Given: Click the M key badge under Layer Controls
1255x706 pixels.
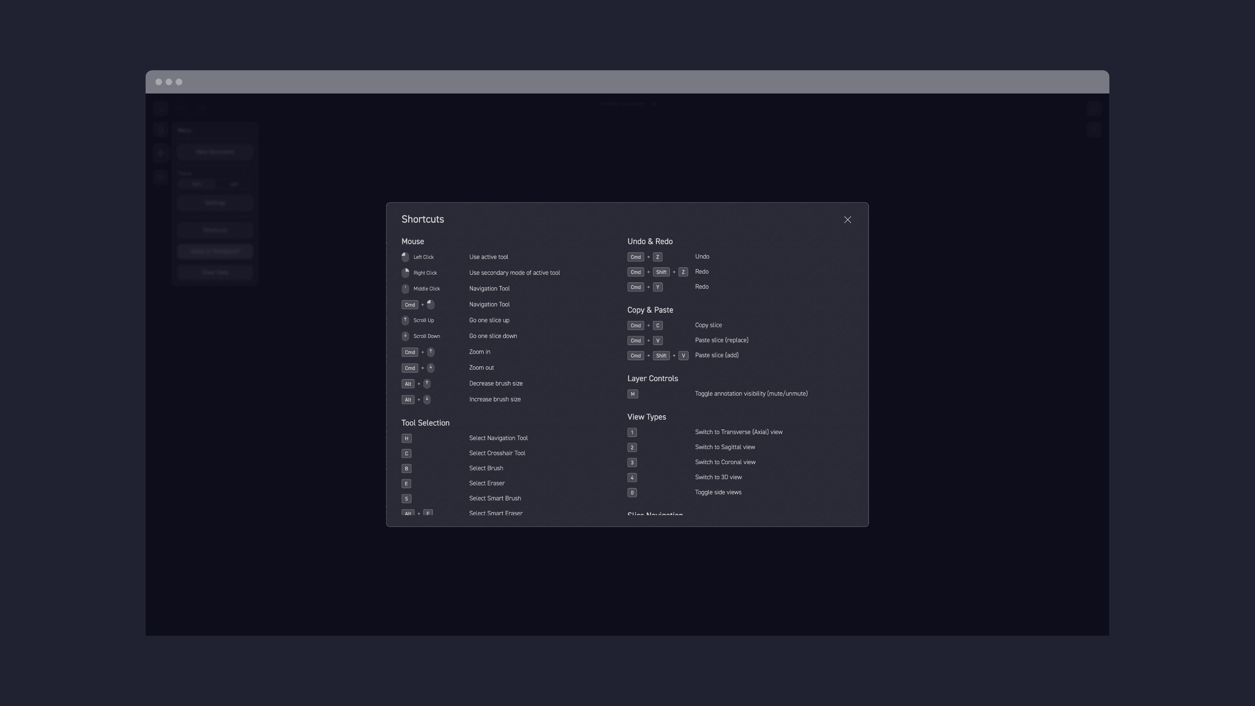Looking at the screenshot, I should pos(632,394).
